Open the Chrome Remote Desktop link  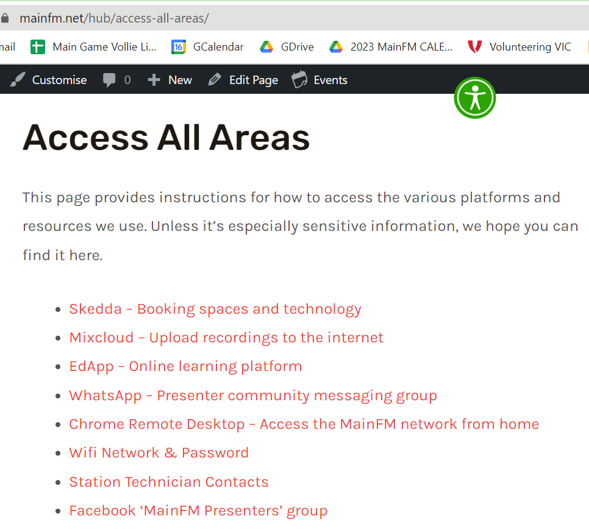pyautogui.click(x=304, y=424)
